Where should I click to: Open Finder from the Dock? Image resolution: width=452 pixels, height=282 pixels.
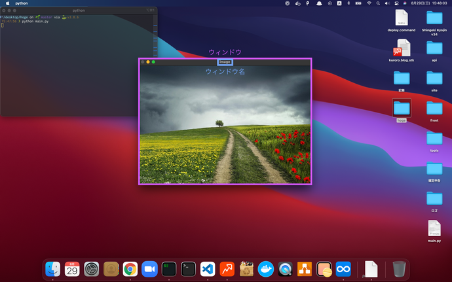(x=53, y=269)
